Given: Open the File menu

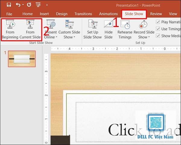Looking at the screenshot, I should pos(9,14).
